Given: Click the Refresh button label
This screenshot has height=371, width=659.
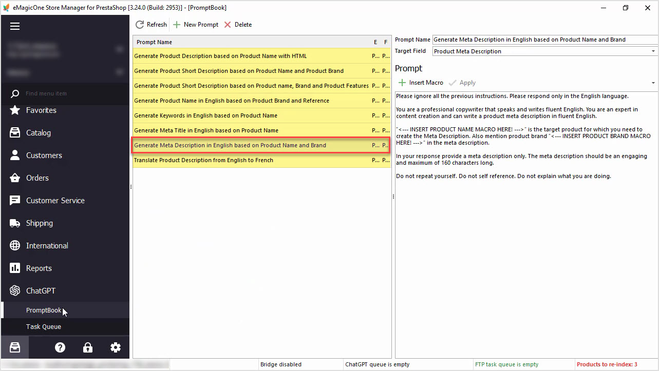Looking at the screenshot, I should click(157, 25).
